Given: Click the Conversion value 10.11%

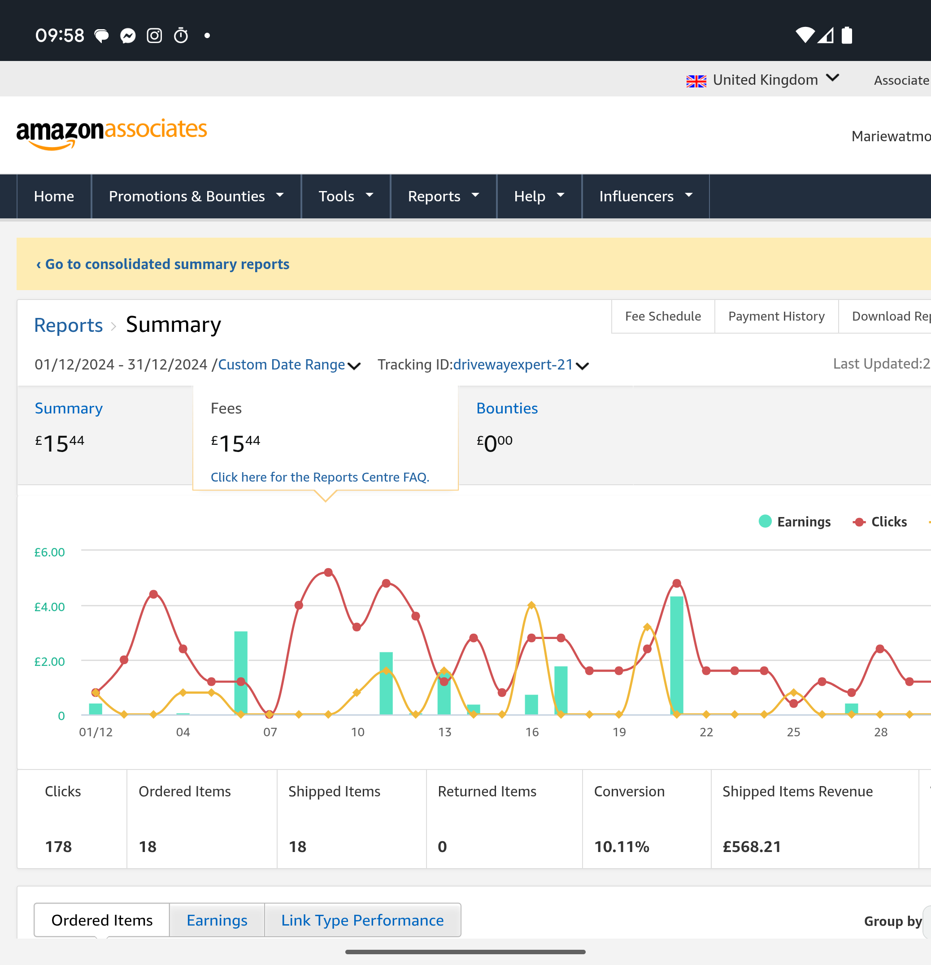Looking at the screenshot, I should tap(621, 846).
